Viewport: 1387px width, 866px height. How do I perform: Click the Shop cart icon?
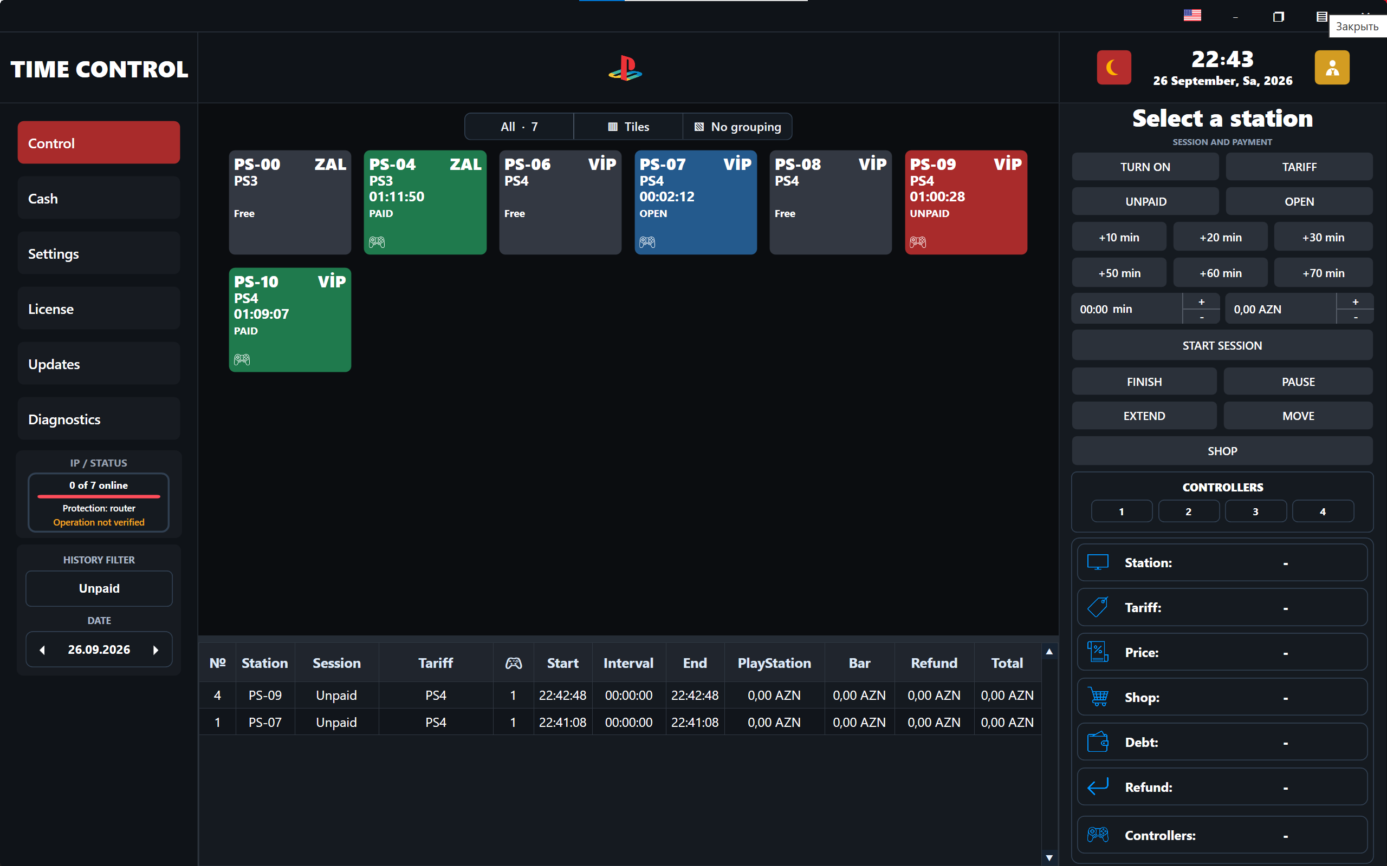point(1098,697)
